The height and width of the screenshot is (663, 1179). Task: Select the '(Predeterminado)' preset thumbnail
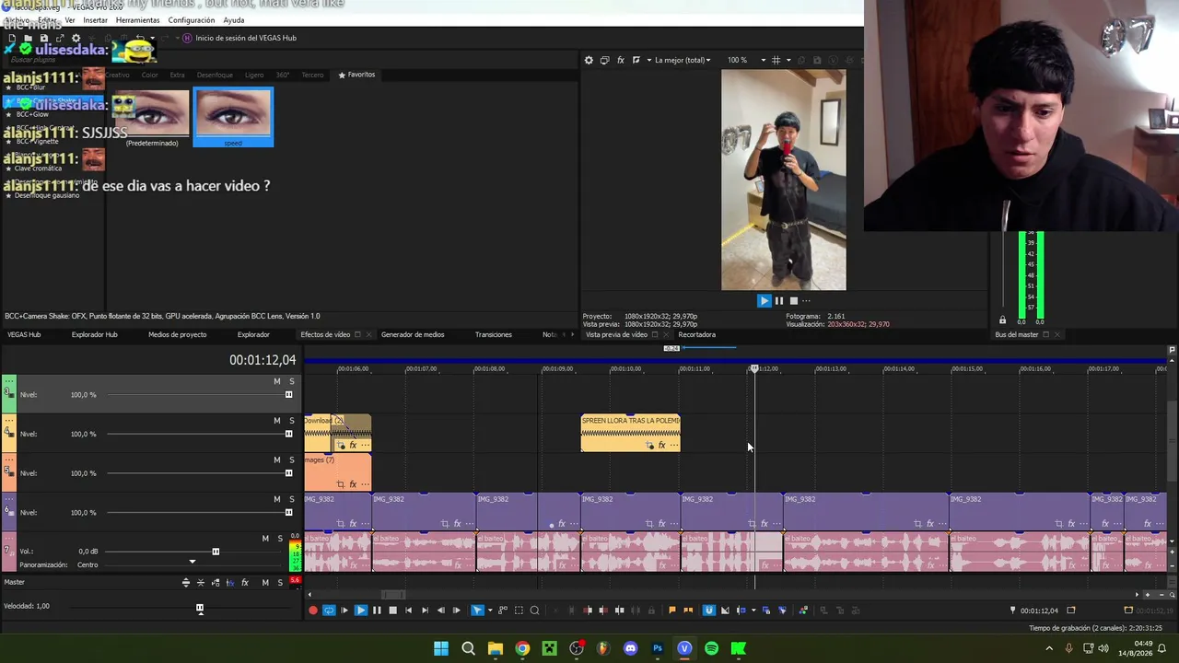click(154, 117)
